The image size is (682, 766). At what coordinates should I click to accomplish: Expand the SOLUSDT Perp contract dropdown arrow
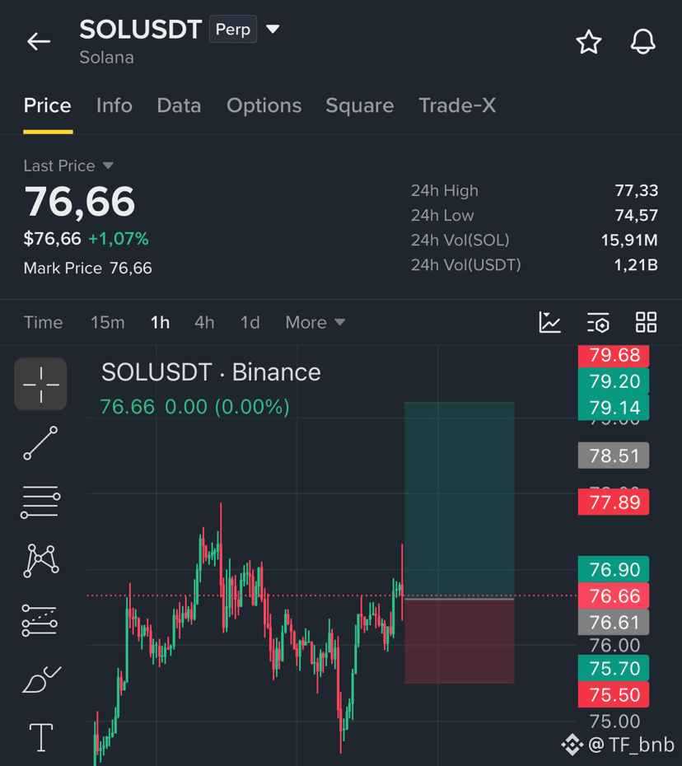point(273,30)
